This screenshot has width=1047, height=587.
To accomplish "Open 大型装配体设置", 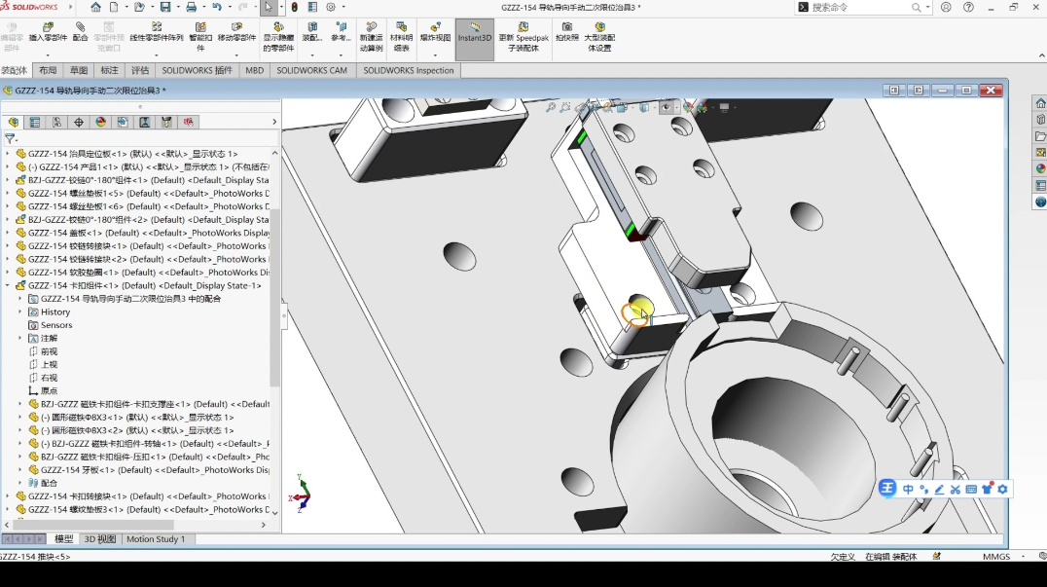I will pos(599,37).
